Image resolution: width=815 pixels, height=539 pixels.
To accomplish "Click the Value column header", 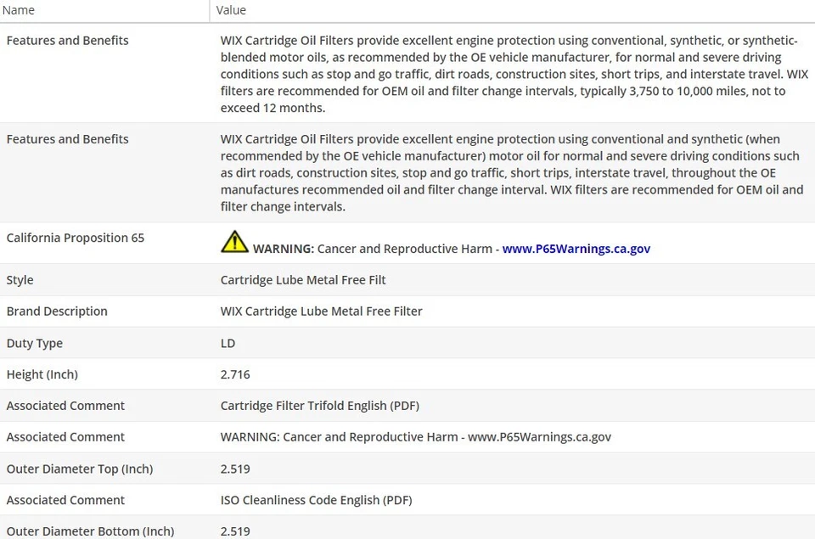I will pyautogui.click(x=231, y=10).
